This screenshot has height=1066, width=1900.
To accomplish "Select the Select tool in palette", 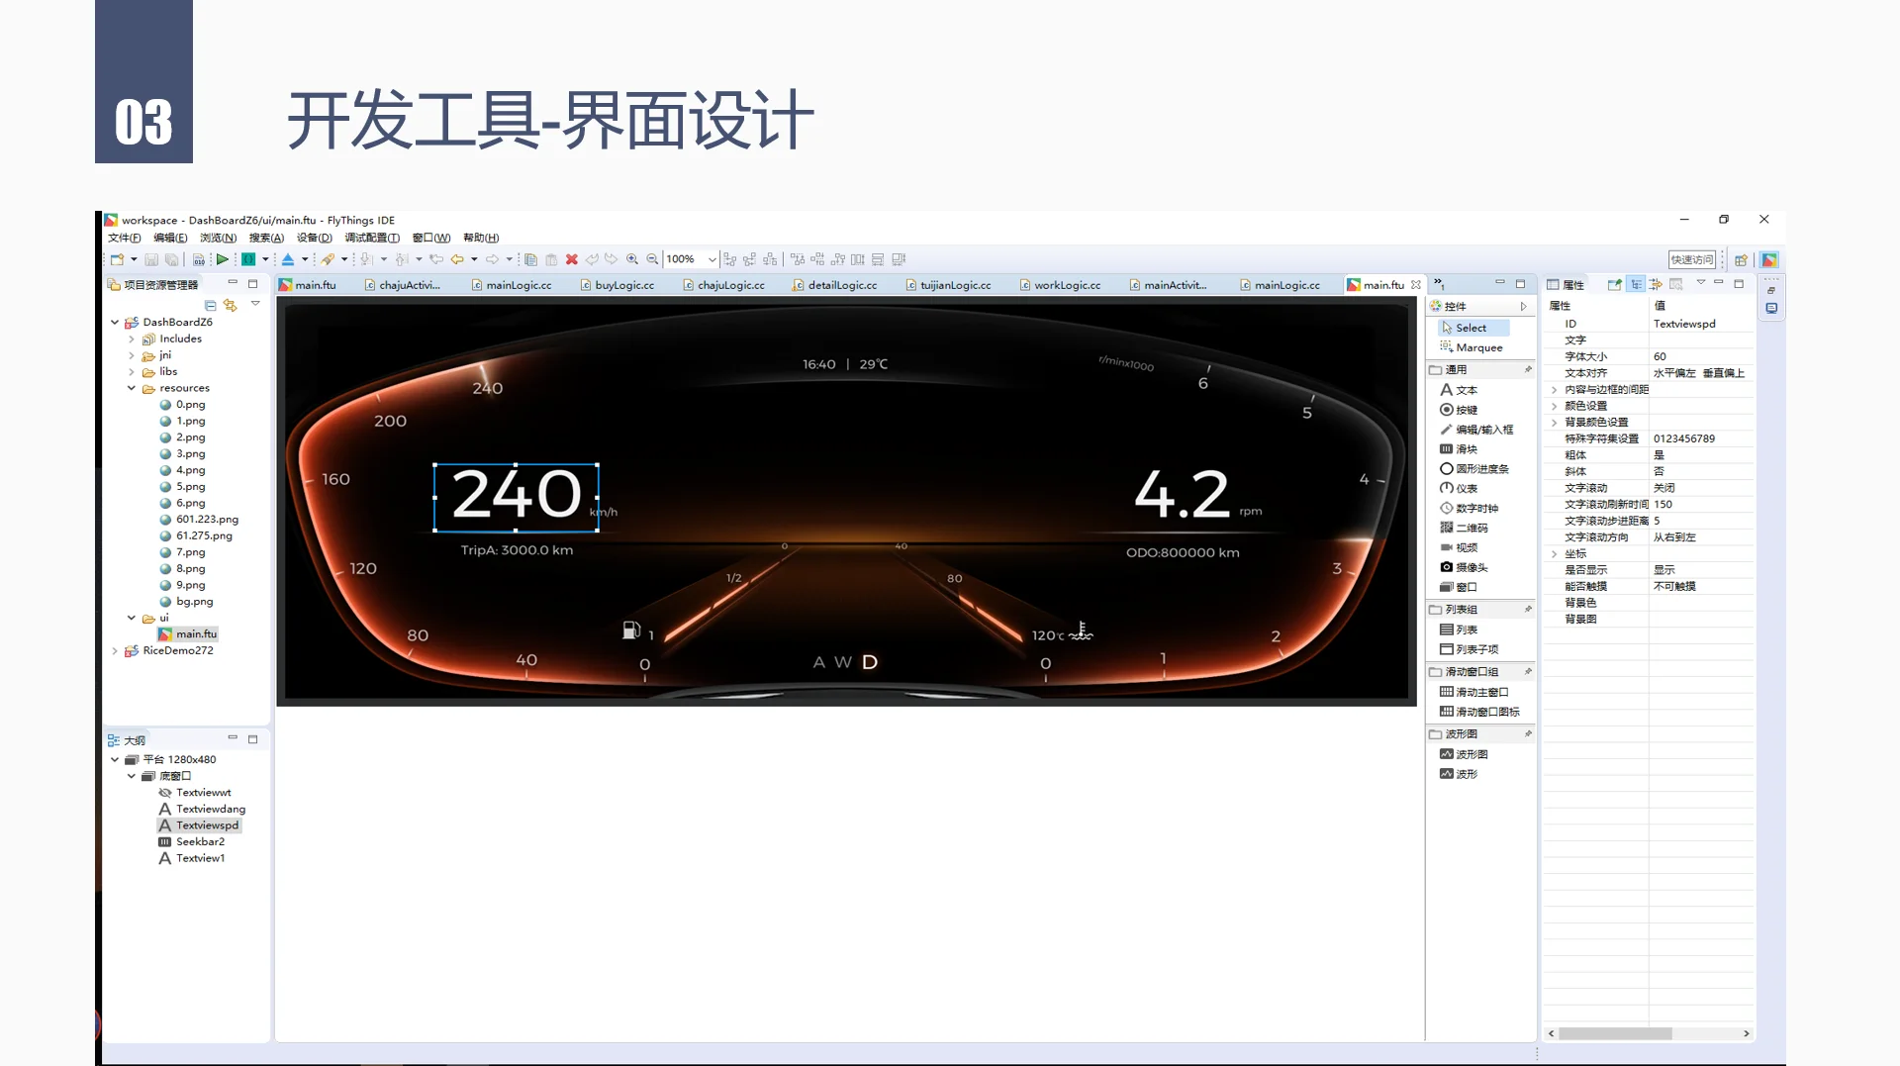I will (x=1473, y=328).
